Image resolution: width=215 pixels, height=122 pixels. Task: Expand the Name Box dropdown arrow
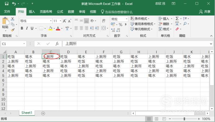[x=24, y=44]
